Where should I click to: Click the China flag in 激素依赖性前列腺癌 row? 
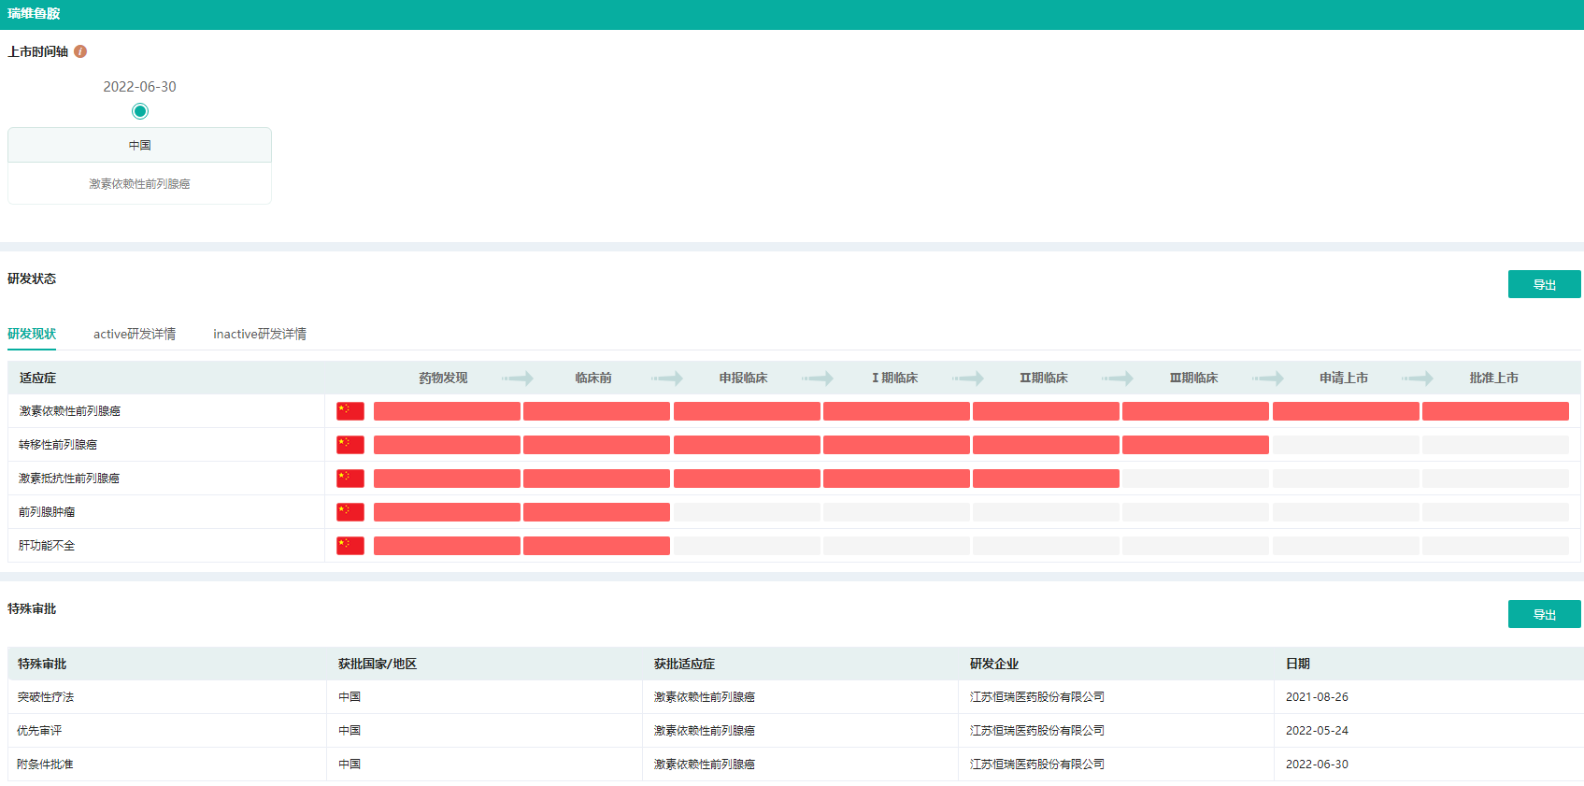[350, 411]
